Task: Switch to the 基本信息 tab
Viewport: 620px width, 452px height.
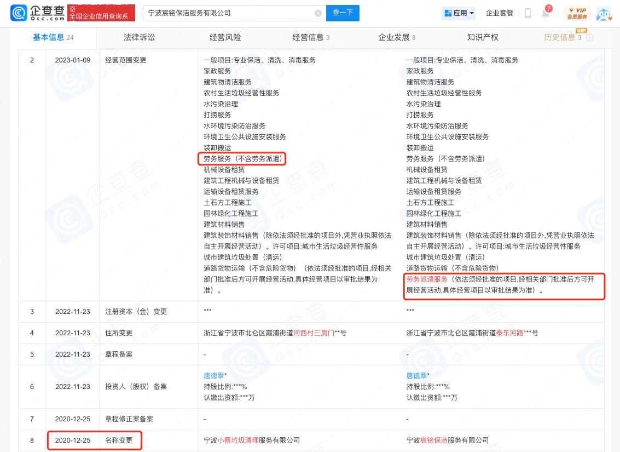Action: click(x=53, y=38)
